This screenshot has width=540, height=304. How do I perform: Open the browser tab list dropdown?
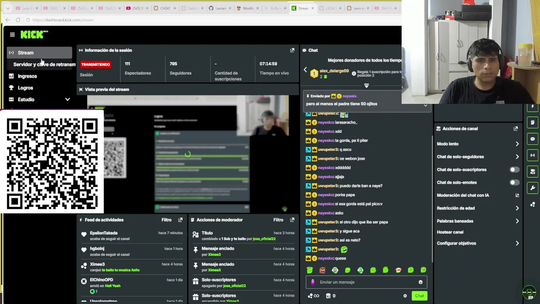[8, 8]
